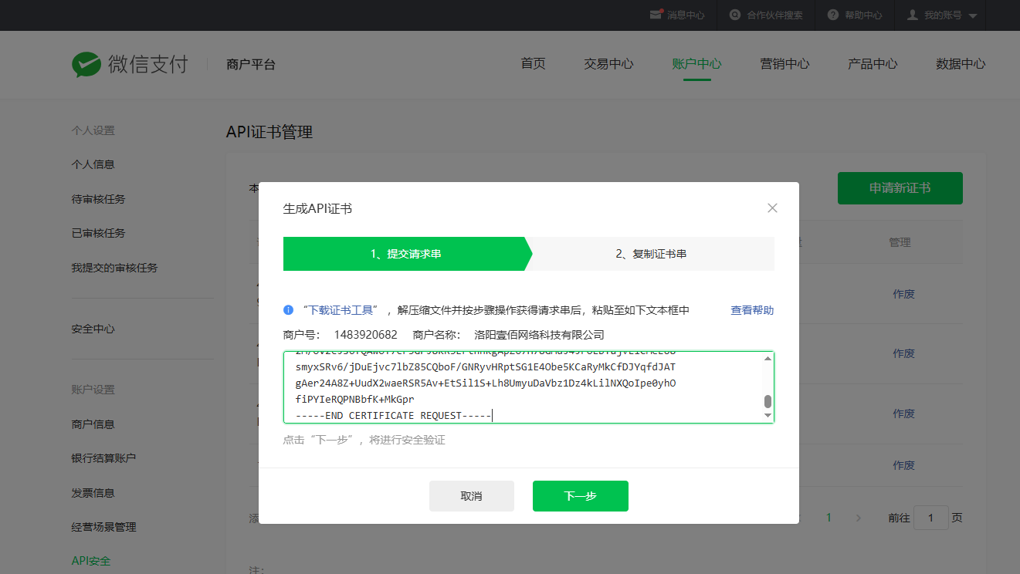
Task: Click textarea scrollbar down arrow
Action: 768,416
